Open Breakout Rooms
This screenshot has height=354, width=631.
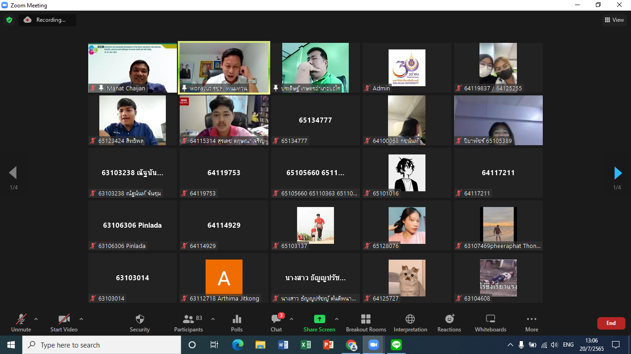pyautogui.click(x=366, y=323)
